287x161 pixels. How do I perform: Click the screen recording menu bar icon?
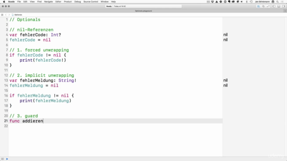click(208, 2)
